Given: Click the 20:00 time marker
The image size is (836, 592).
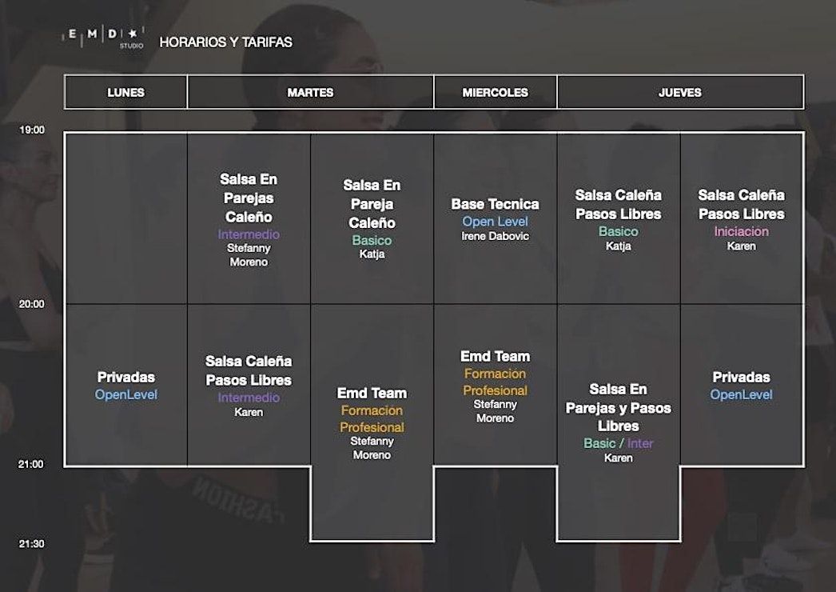Looking at the screenshot, I should click(x=32, y=304).
